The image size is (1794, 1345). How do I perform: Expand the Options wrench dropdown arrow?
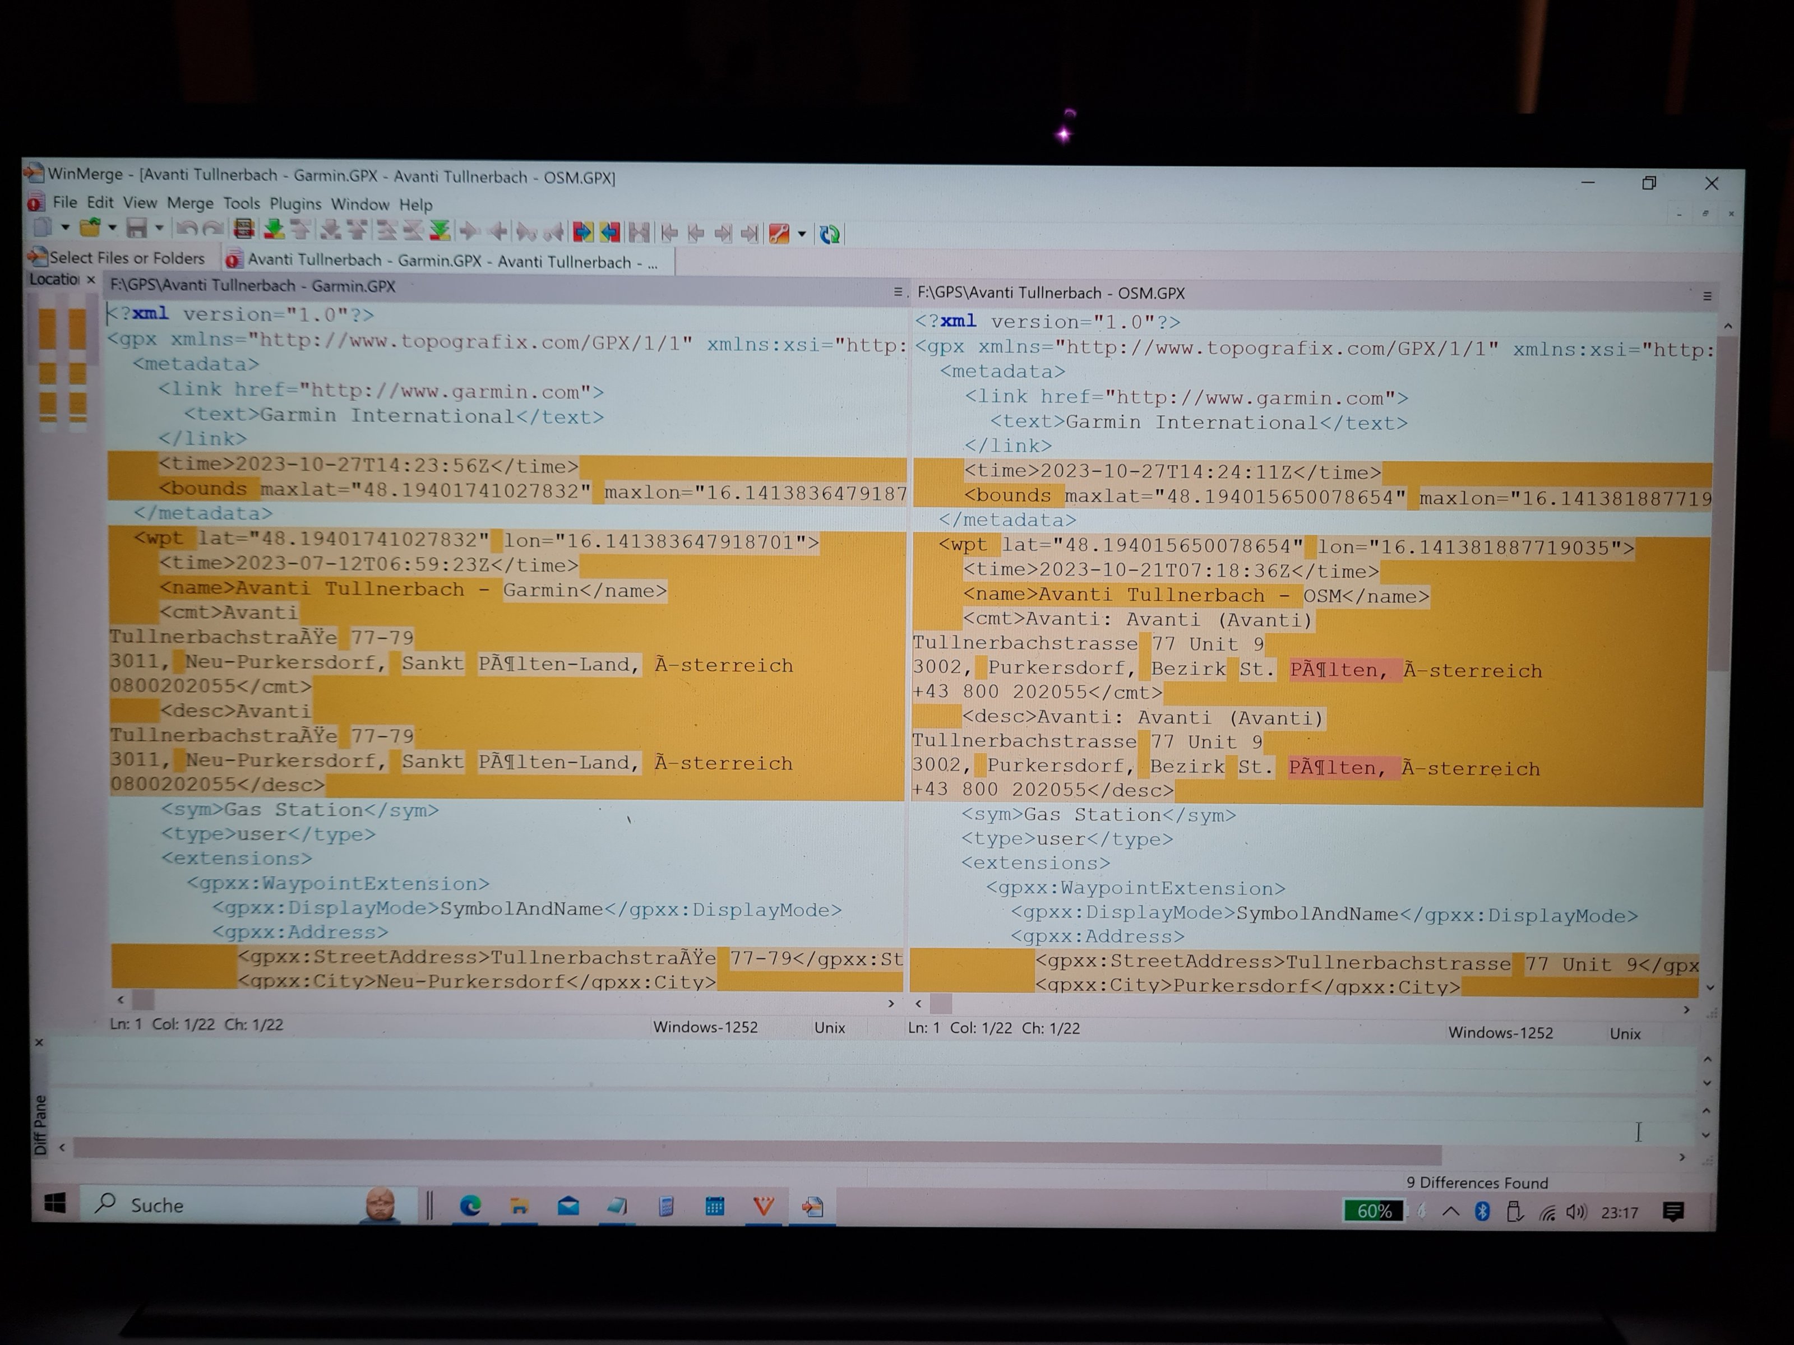[802, 234]
